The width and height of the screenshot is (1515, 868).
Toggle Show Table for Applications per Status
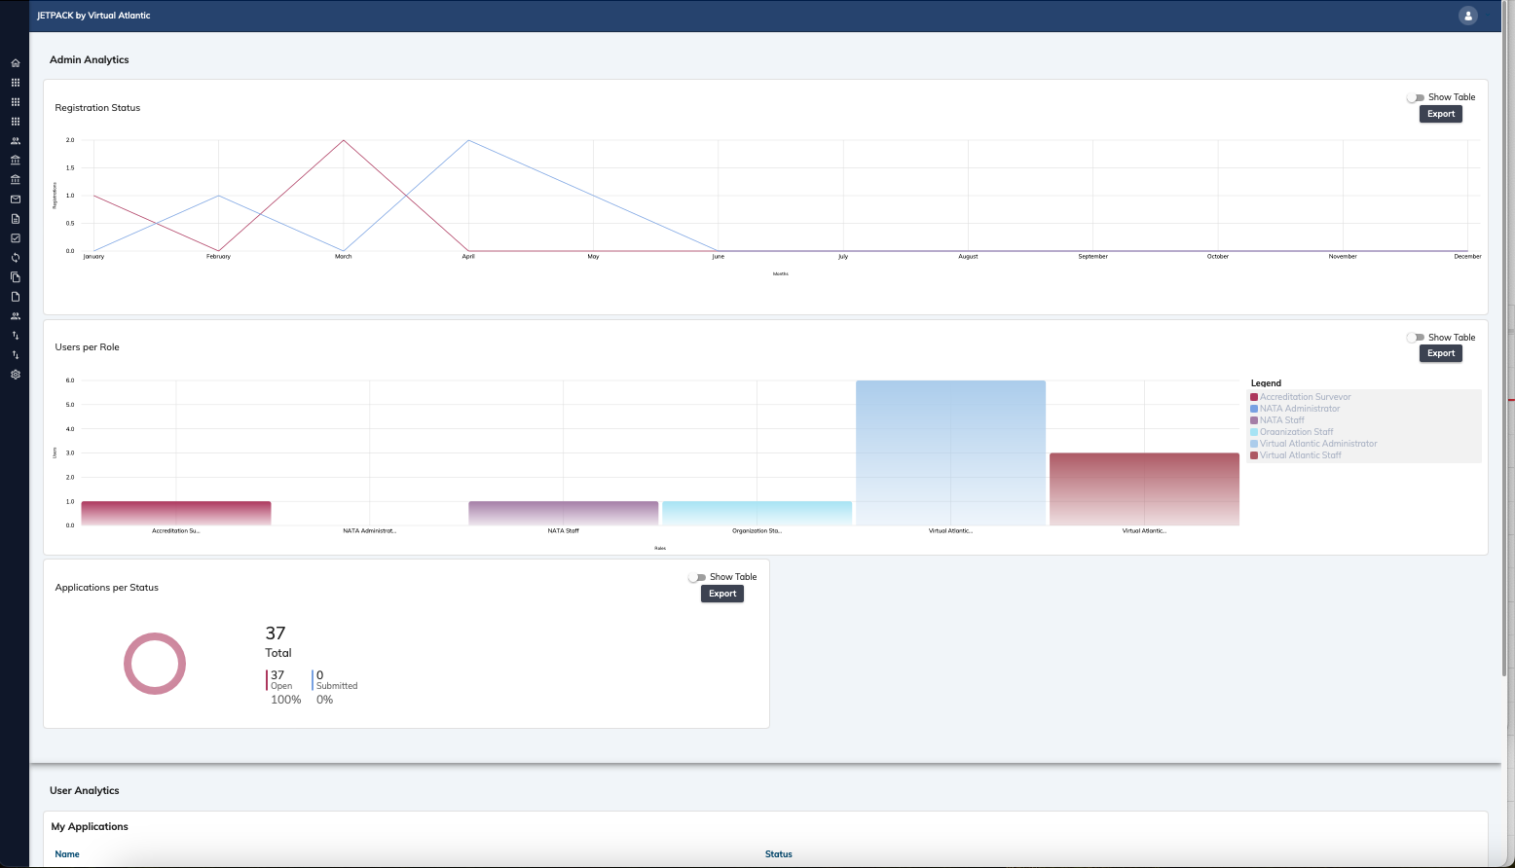(x=697, y=577)
